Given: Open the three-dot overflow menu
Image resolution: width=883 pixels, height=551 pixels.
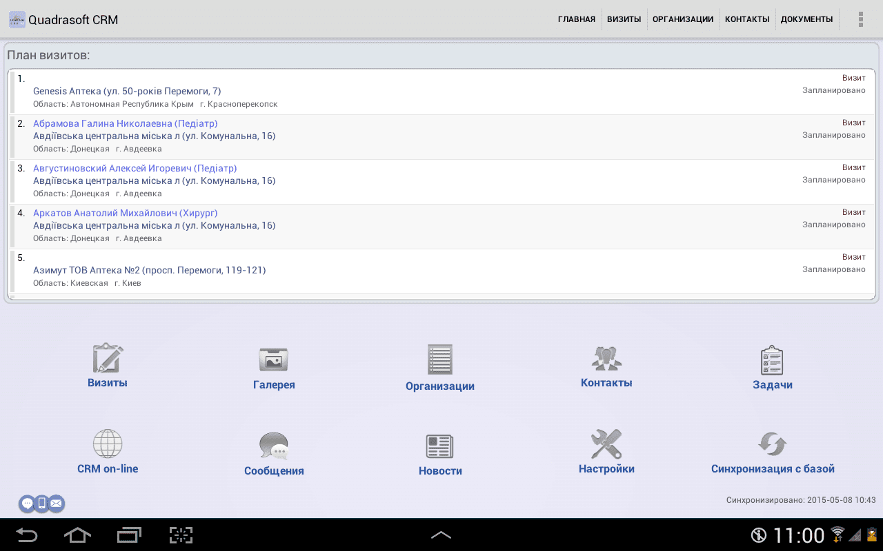Looking at the screenshot, I should [861, 19].
